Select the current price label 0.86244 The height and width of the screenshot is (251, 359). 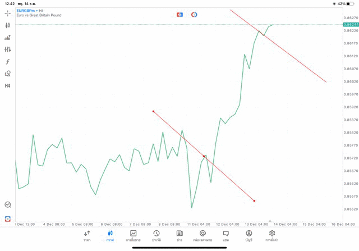(351, 25)
